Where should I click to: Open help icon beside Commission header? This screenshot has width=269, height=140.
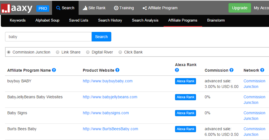[x=232, y=70]
